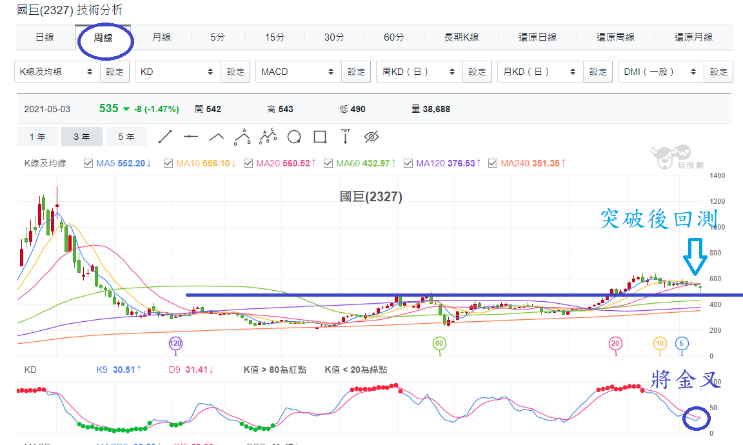743x445 pixels.
Task: Click the D9 value 31.41
Action: tap(196, 370)
